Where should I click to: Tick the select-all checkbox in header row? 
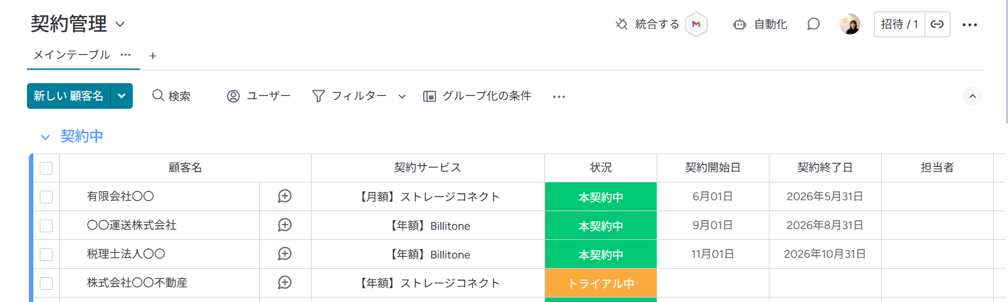coord(46,168)
